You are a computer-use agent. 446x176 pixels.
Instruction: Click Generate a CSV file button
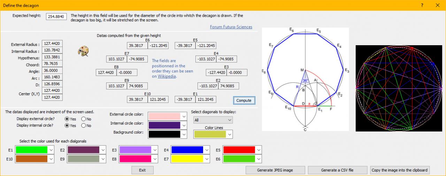[x=337, y=170]
